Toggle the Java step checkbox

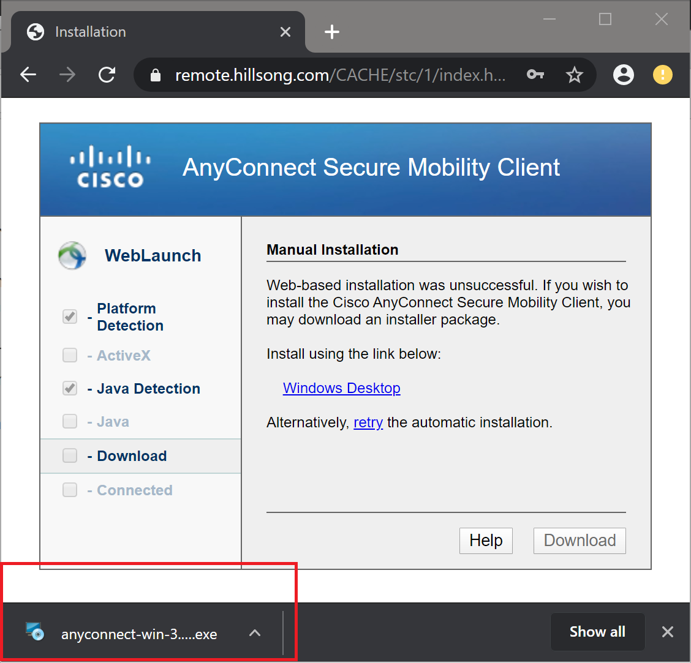pyautogui.click(x=70, y=421)
